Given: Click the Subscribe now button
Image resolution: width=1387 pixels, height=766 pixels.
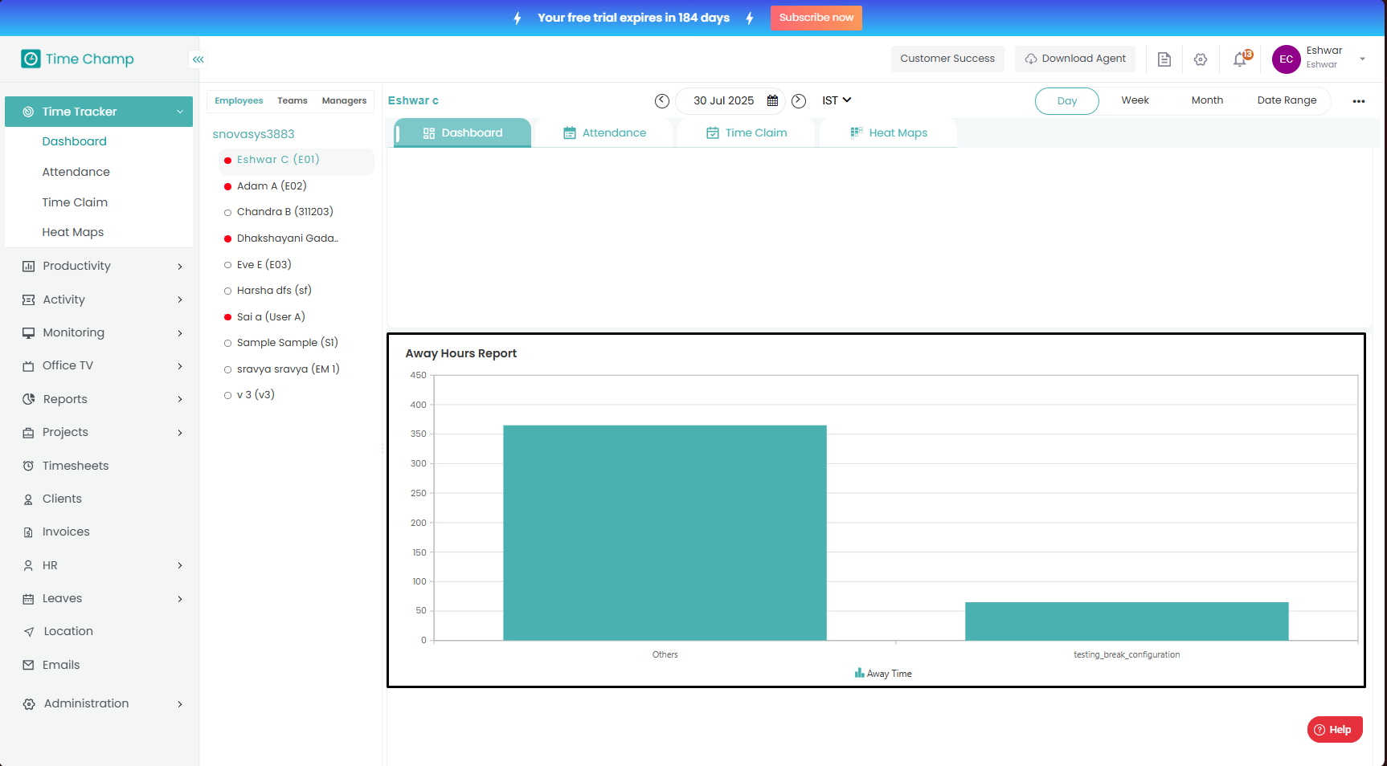Looking at the screenshot, I should [816, 18].
